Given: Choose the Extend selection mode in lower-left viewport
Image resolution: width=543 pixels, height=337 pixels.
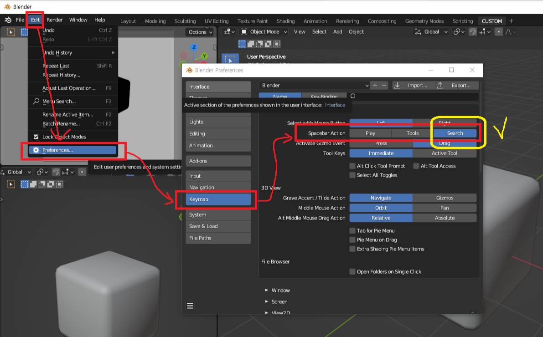Looking at the screenshot, I should pyautogui.click(x=33, y=184).
